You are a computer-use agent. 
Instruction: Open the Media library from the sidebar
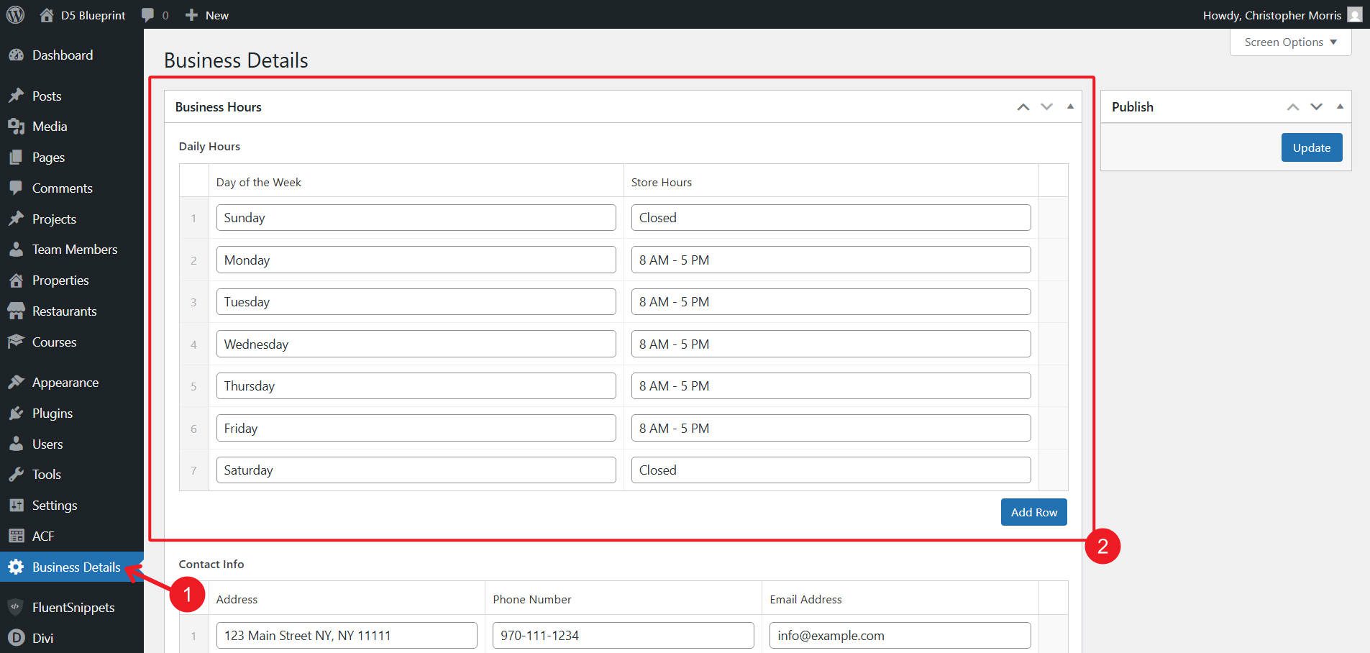[48, 126]
